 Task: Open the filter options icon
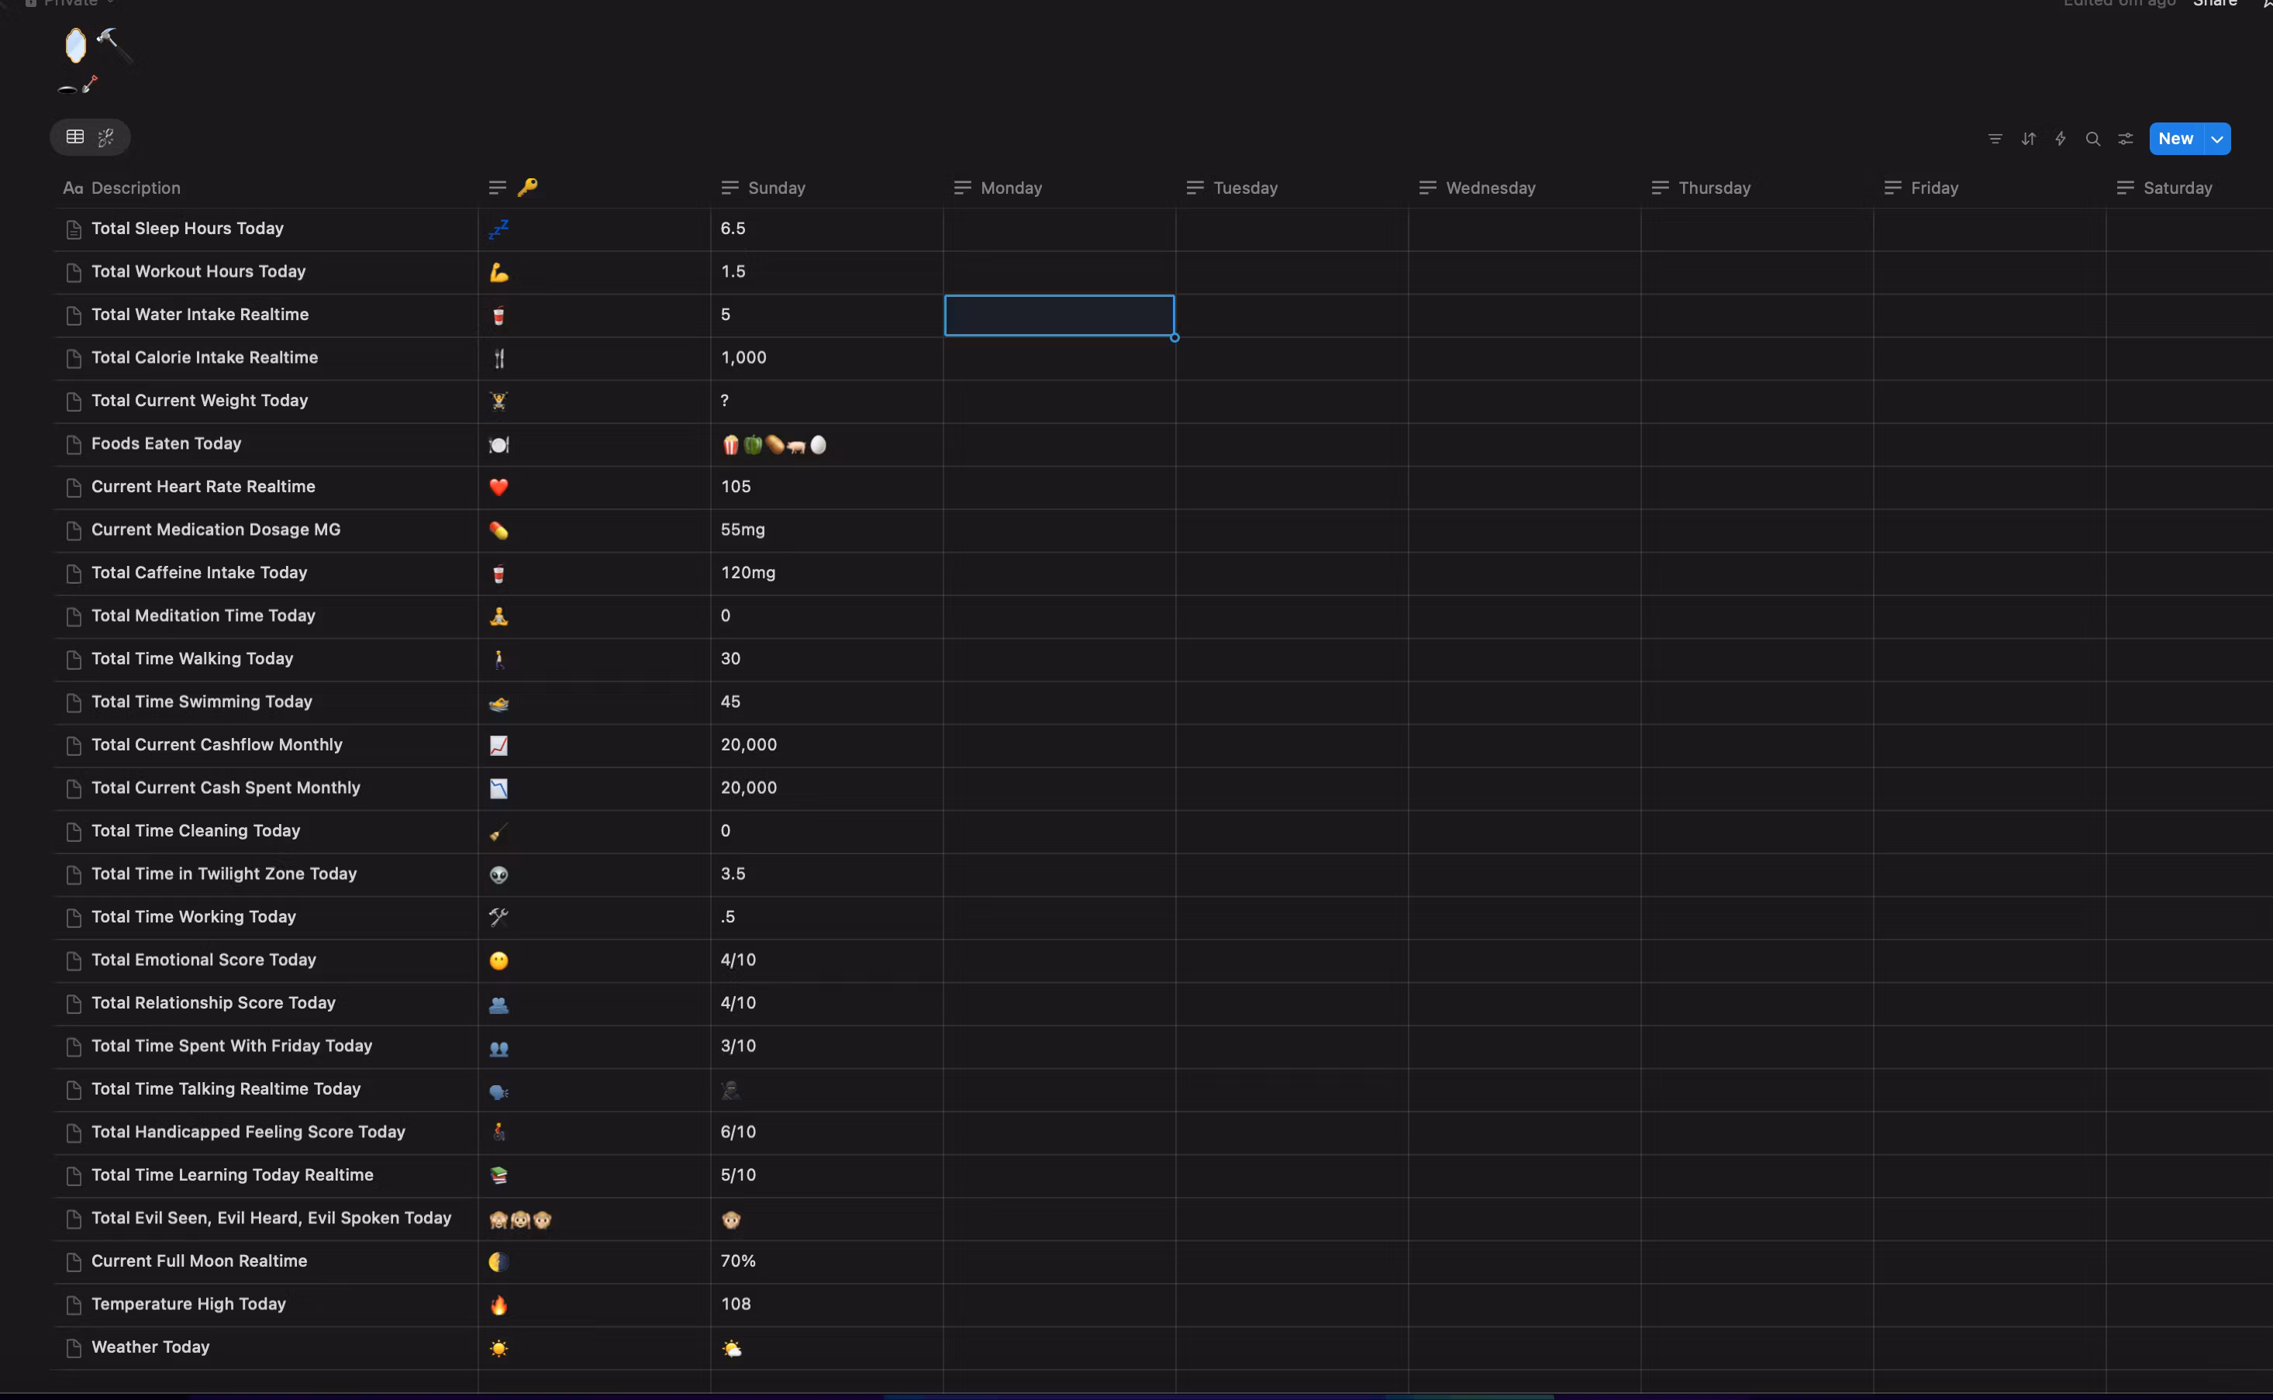click(x=1995, y=139)
